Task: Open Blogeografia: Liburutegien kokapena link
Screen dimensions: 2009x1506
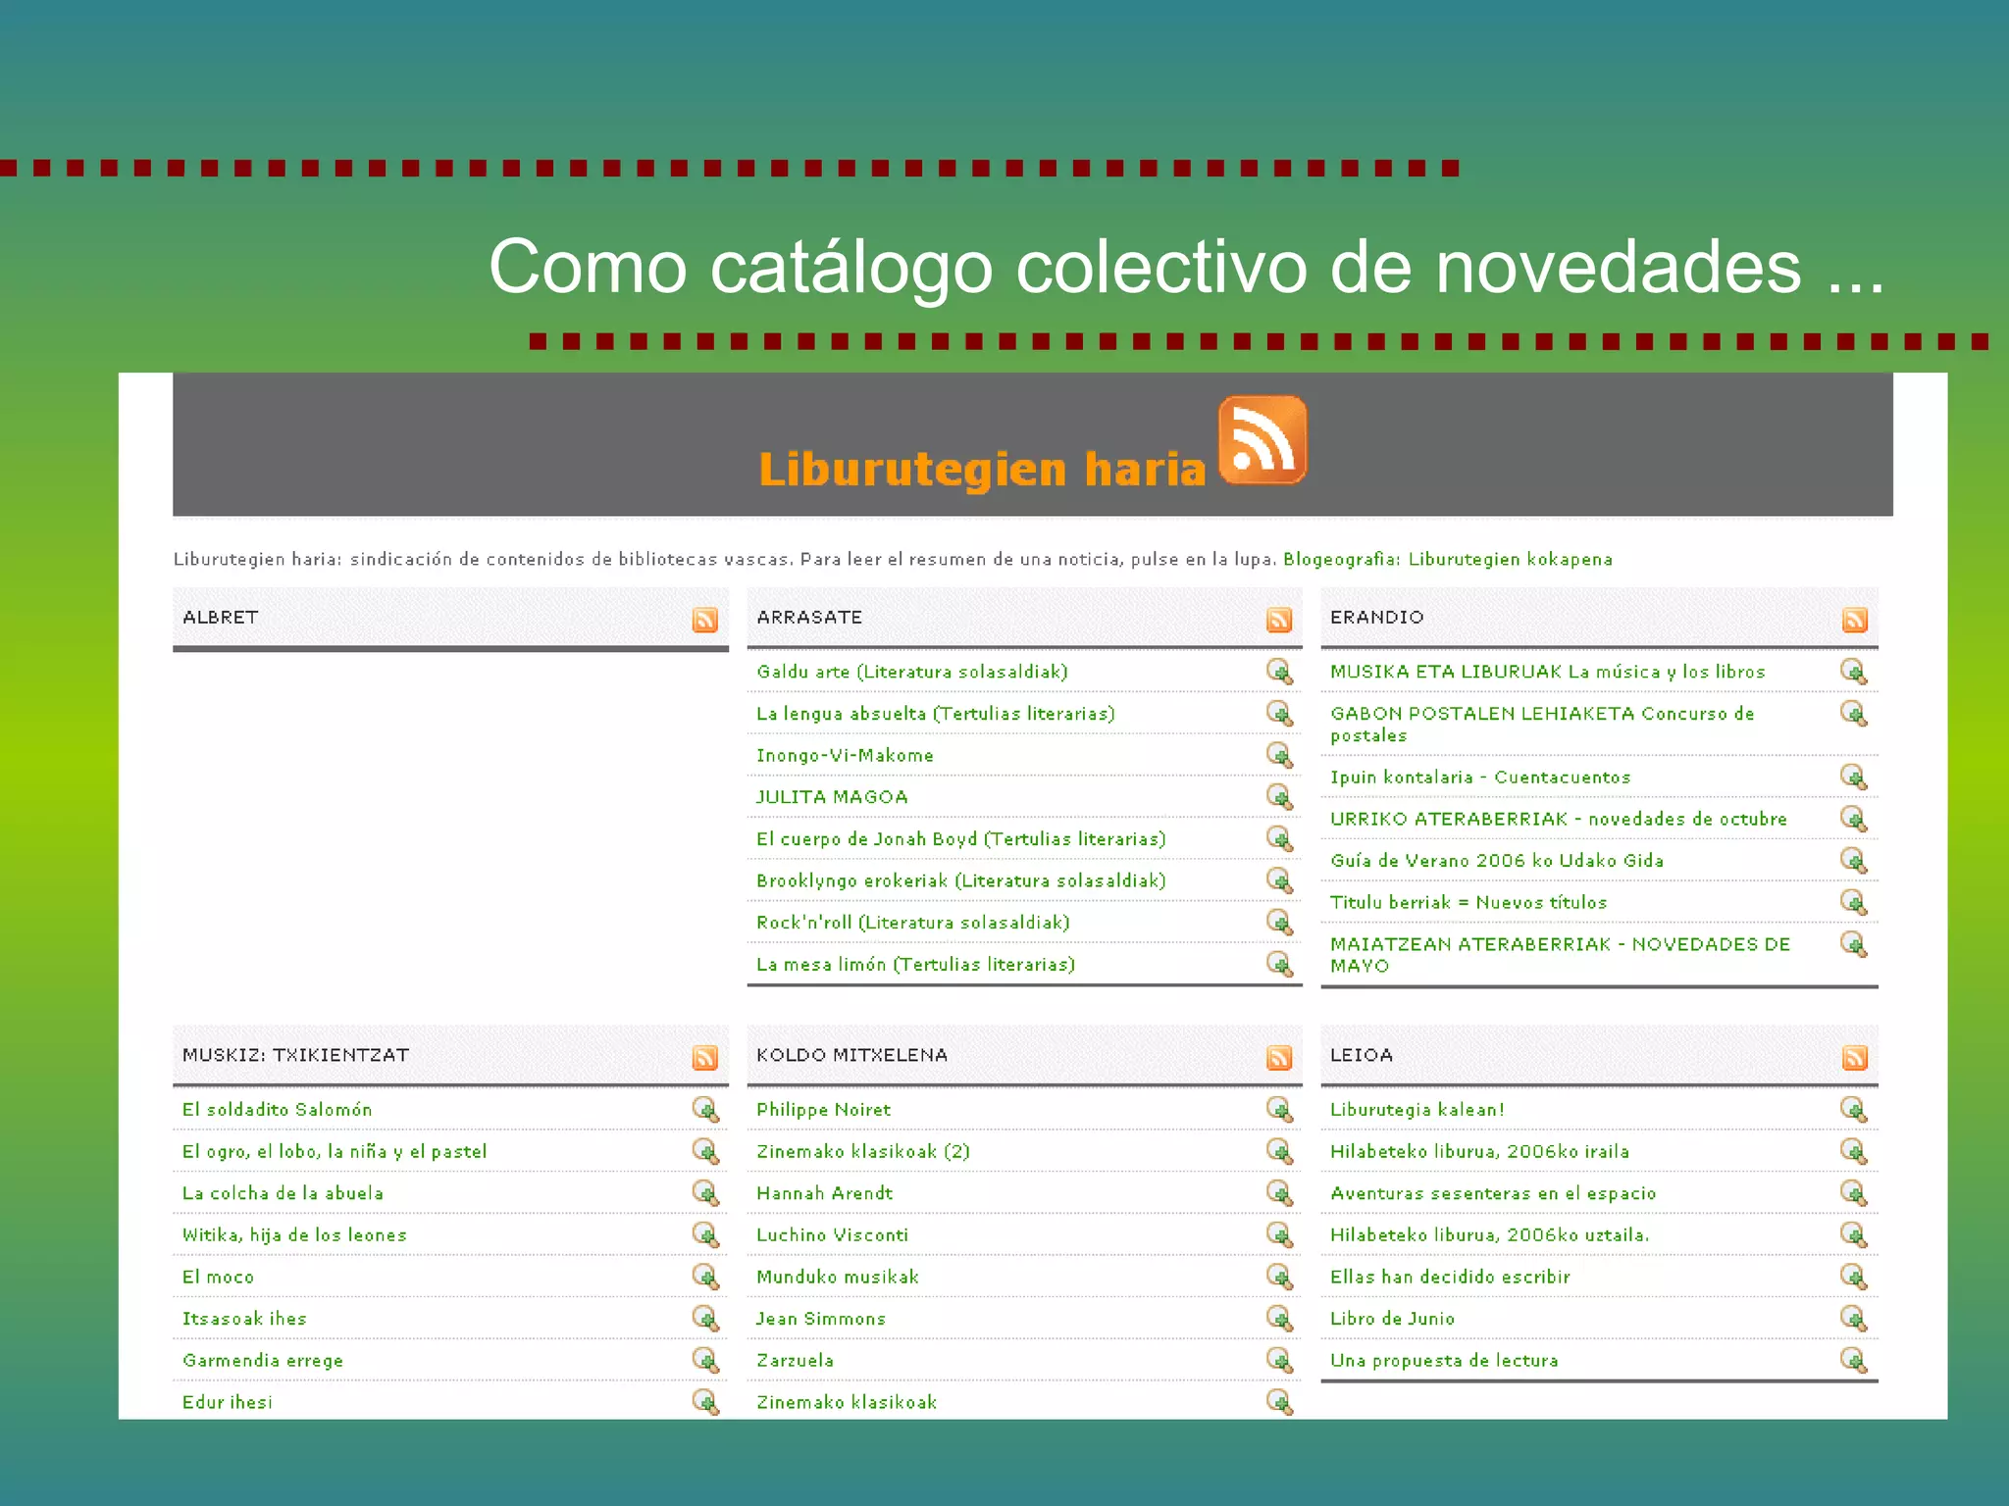Action: tap(1447, 559)
